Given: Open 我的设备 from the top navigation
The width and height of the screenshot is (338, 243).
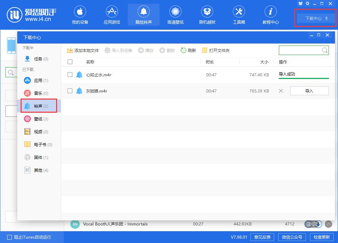Looking at the screenshot, I should pyautogui.click(x=80, y=15).
